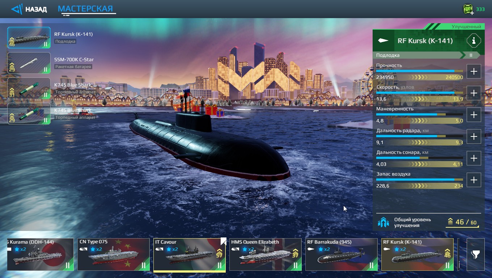Click the RF Kursk (K-141) title in stats panel
492x278 pixels.
pos(425,41)
